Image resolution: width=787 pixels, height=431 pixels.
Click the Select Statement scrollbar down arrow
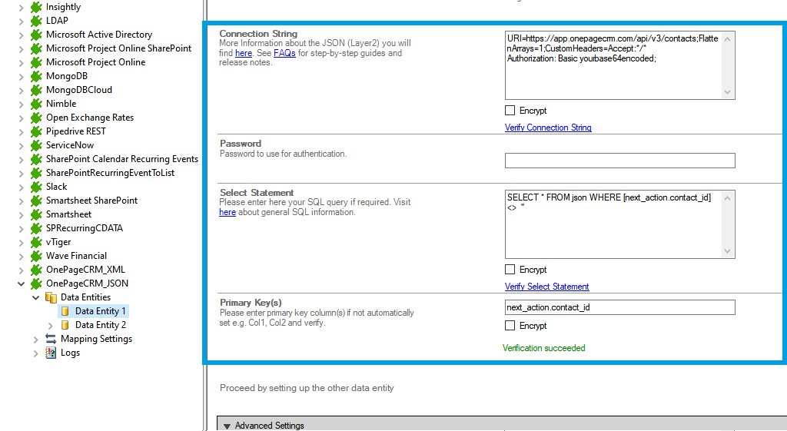727,251
